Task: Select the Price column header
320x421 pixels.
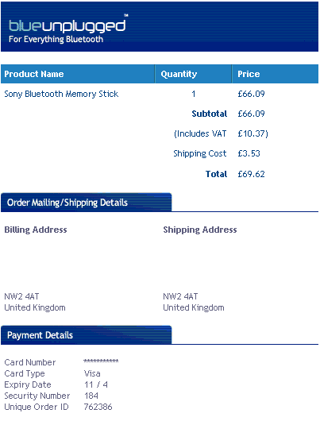Action: [x=249, y=74]
